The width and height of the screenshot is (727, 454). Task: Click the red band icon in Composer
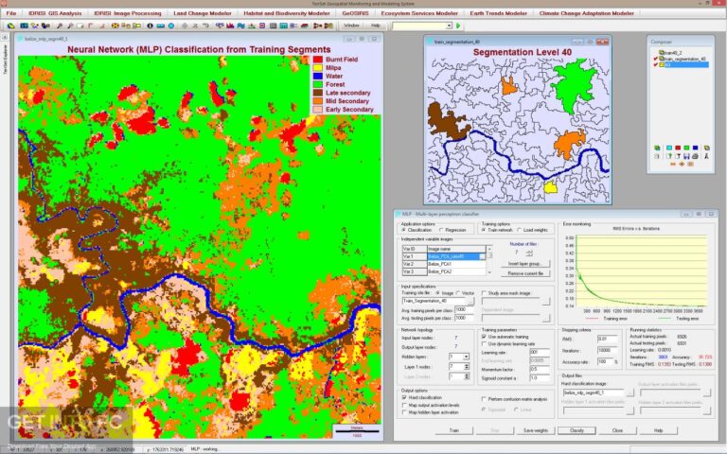click(678, 148)
